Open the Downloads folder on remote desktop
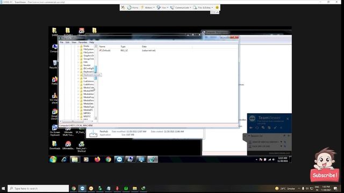This screenshot has width=344, height=193. [55, 145]
